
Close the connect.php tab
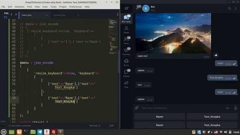click(x=78, y=15)
